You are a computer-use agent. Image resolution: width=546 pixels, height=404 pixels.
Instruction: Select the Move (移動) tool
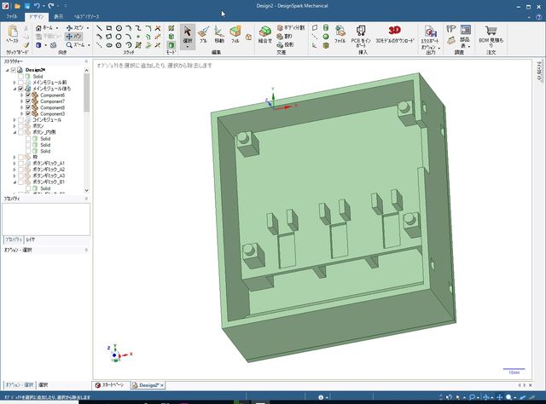pos(219,35)
